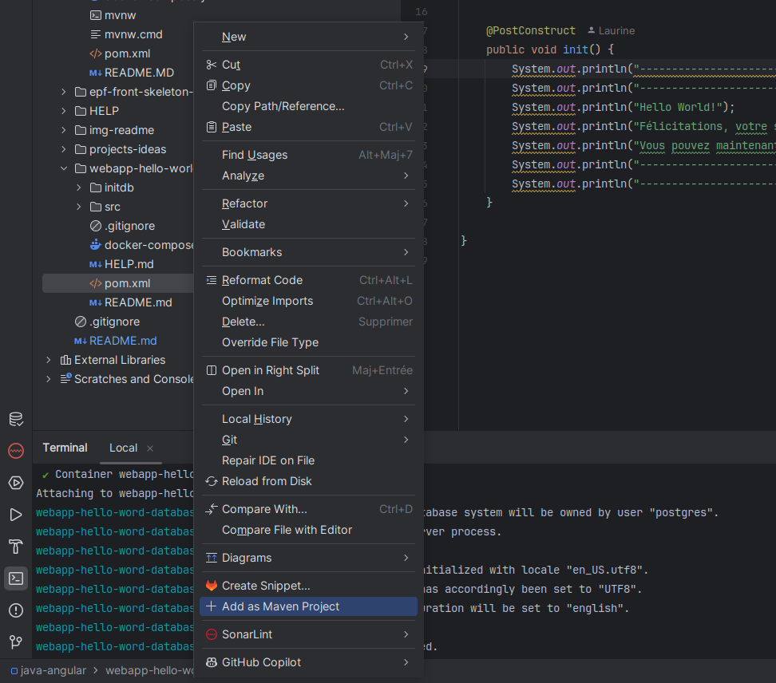The image size is (776, 683).
Task: Click the Compare With arrow icon
Action: tap(212, 509)
